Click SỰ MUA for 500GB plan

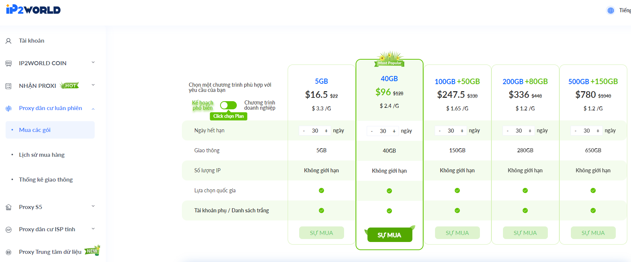point(593,233)
